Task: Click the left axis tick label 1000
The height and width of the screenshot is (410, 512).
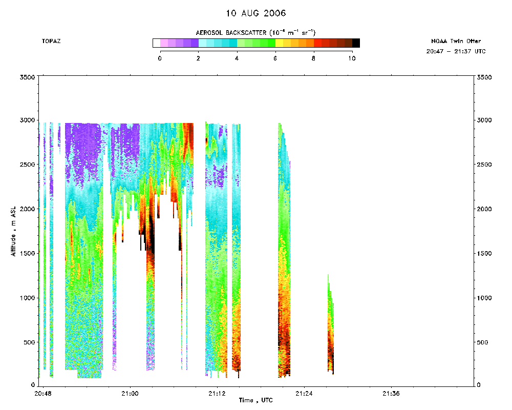Action: pyautogui.click(x=28, y=298)
